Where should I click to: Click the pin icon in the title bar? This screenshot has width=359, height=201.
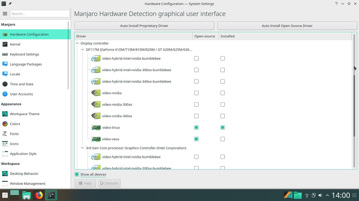click(x=10, y=4)
